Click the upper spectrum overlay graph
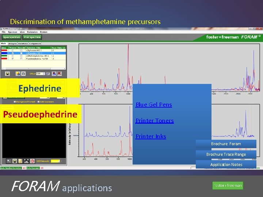This screenshot has width=263, height=197. pyautogui.click(x=169, y=68)
